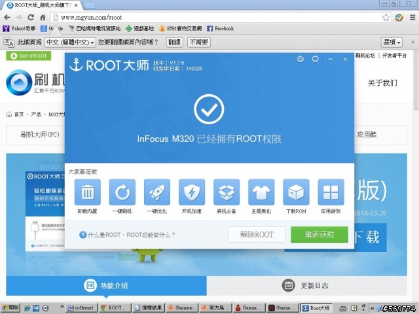Viewport: 419px width, 314px height.
Task: Click the green Get VROOT button
Action: [x=28, y=56]
